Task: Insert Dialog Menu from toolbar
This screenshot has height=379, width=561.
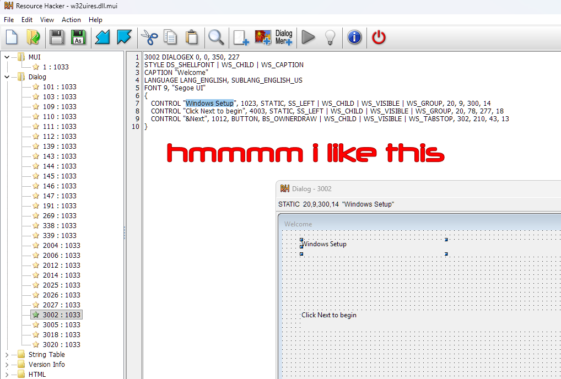Action: point(284,37)
